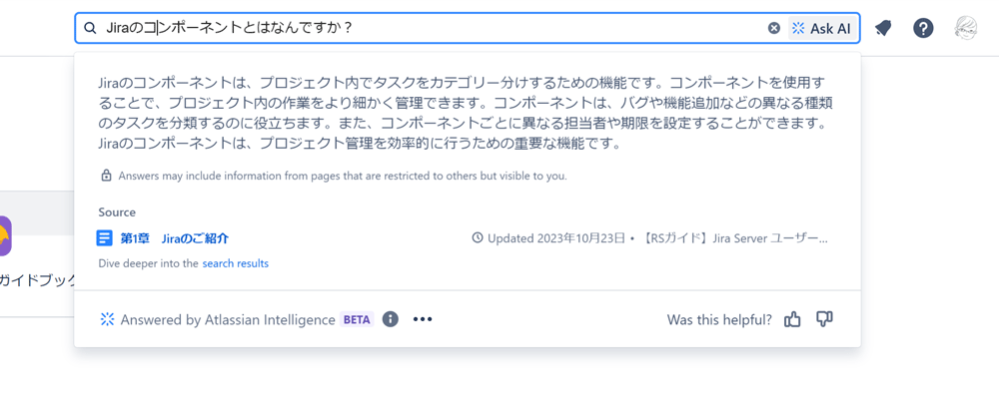
Task: Click the Ask AI button
Action: coord(821,28)
